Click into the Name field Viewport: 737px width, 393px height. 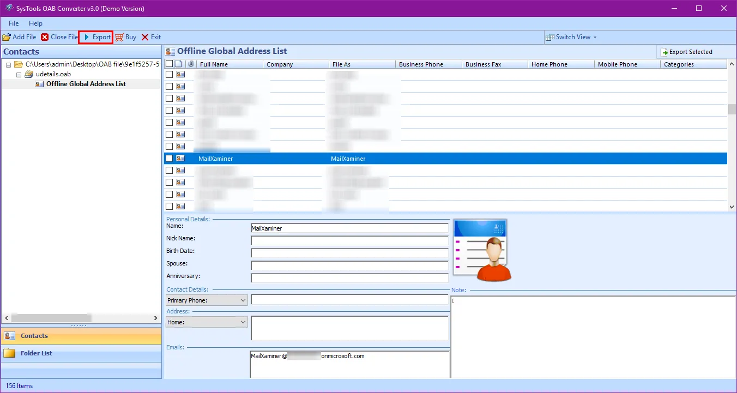(349, 228)
